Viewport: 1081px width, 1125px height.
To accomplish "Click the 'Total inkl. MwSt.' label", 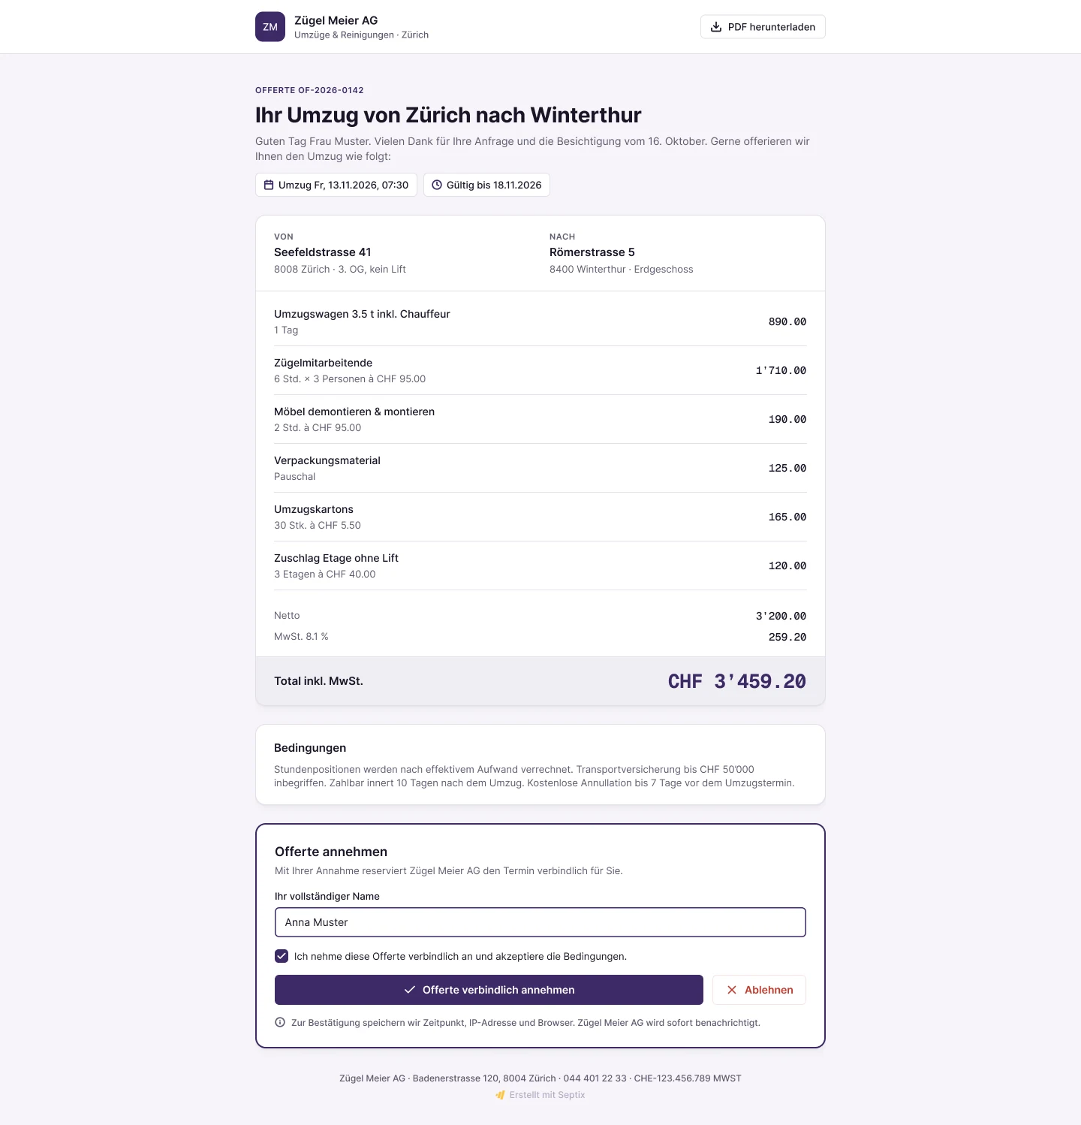I will pyautogui.click(x=318, y=681).
